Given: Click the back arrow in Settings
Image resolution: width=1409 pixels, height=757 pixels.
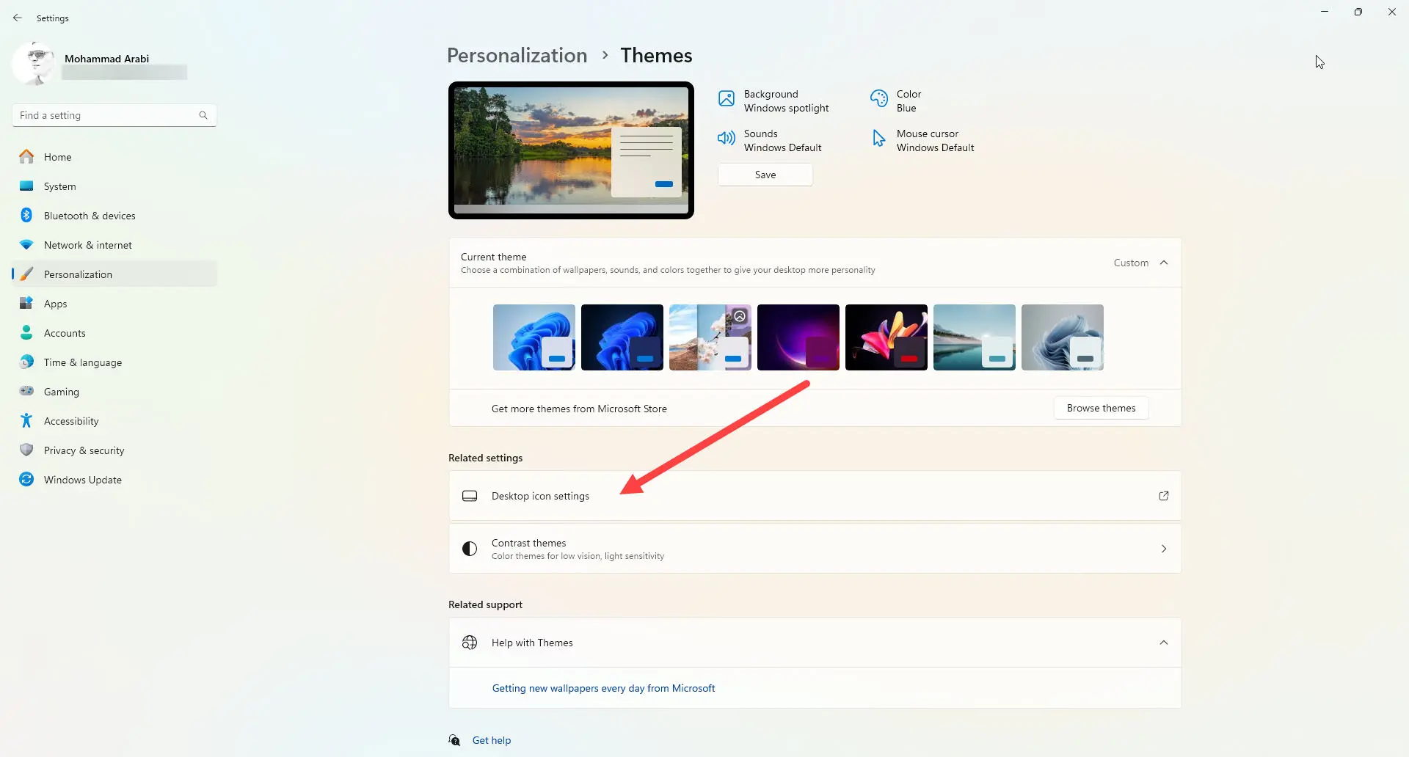Looking at the screenshot, I should (x=18, y=18).
